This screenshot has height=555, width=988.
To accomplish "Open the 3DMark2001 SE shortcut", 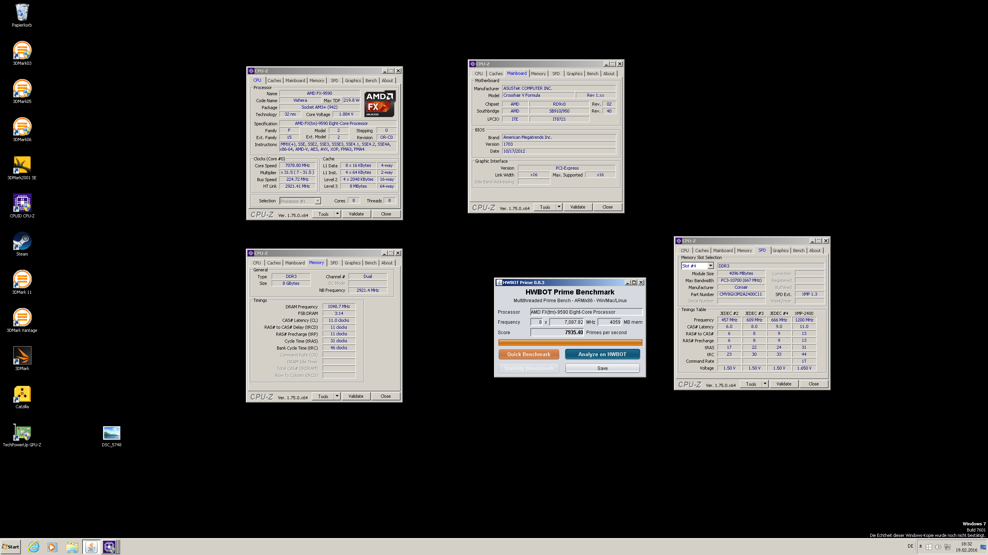I will 22,168.
